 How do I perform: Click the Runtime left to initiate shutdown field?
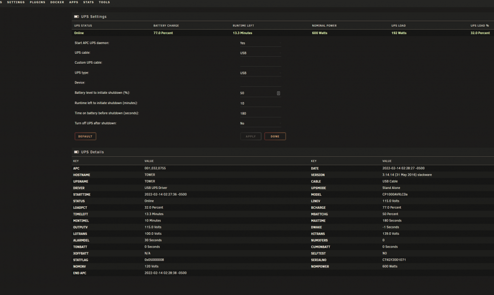260,103
